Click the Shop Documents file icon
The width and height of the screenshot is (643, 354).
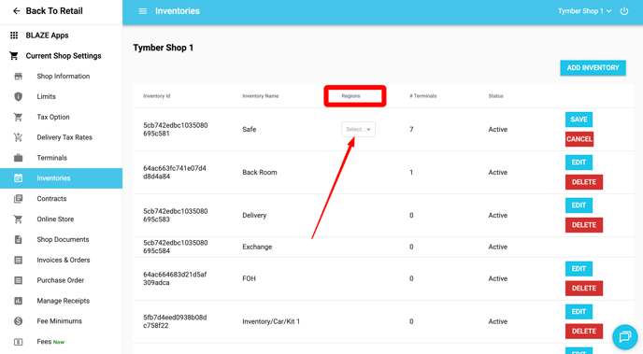18,240
